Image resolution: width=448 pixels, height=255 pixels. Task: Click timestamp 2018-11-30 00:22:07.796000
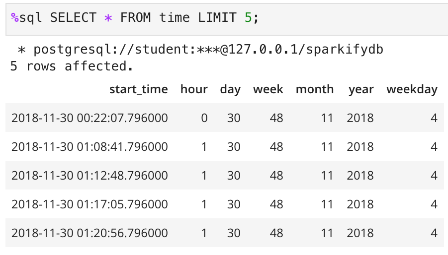(90, 118)
